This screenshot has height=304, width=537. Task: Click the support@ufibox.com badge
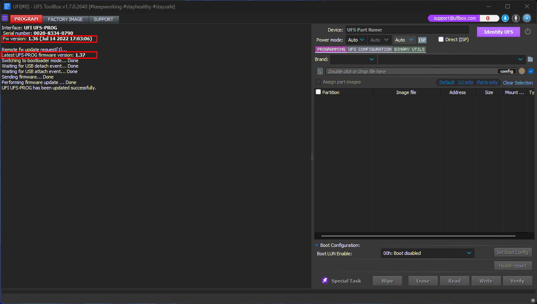455,18
